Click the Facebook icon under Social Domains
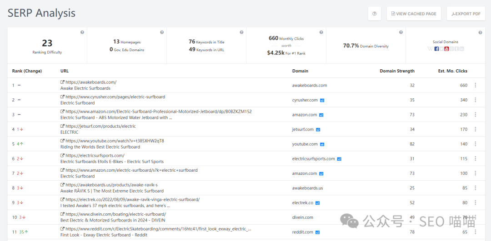This screenshot has height=241, width=491. (436, 49)
